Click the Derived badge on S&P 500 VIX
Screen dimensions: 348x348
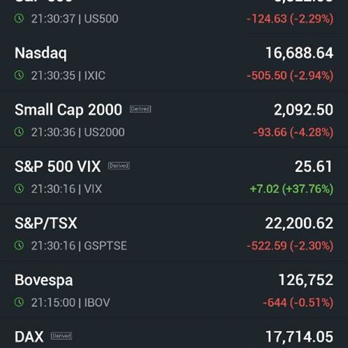[119, 166]
